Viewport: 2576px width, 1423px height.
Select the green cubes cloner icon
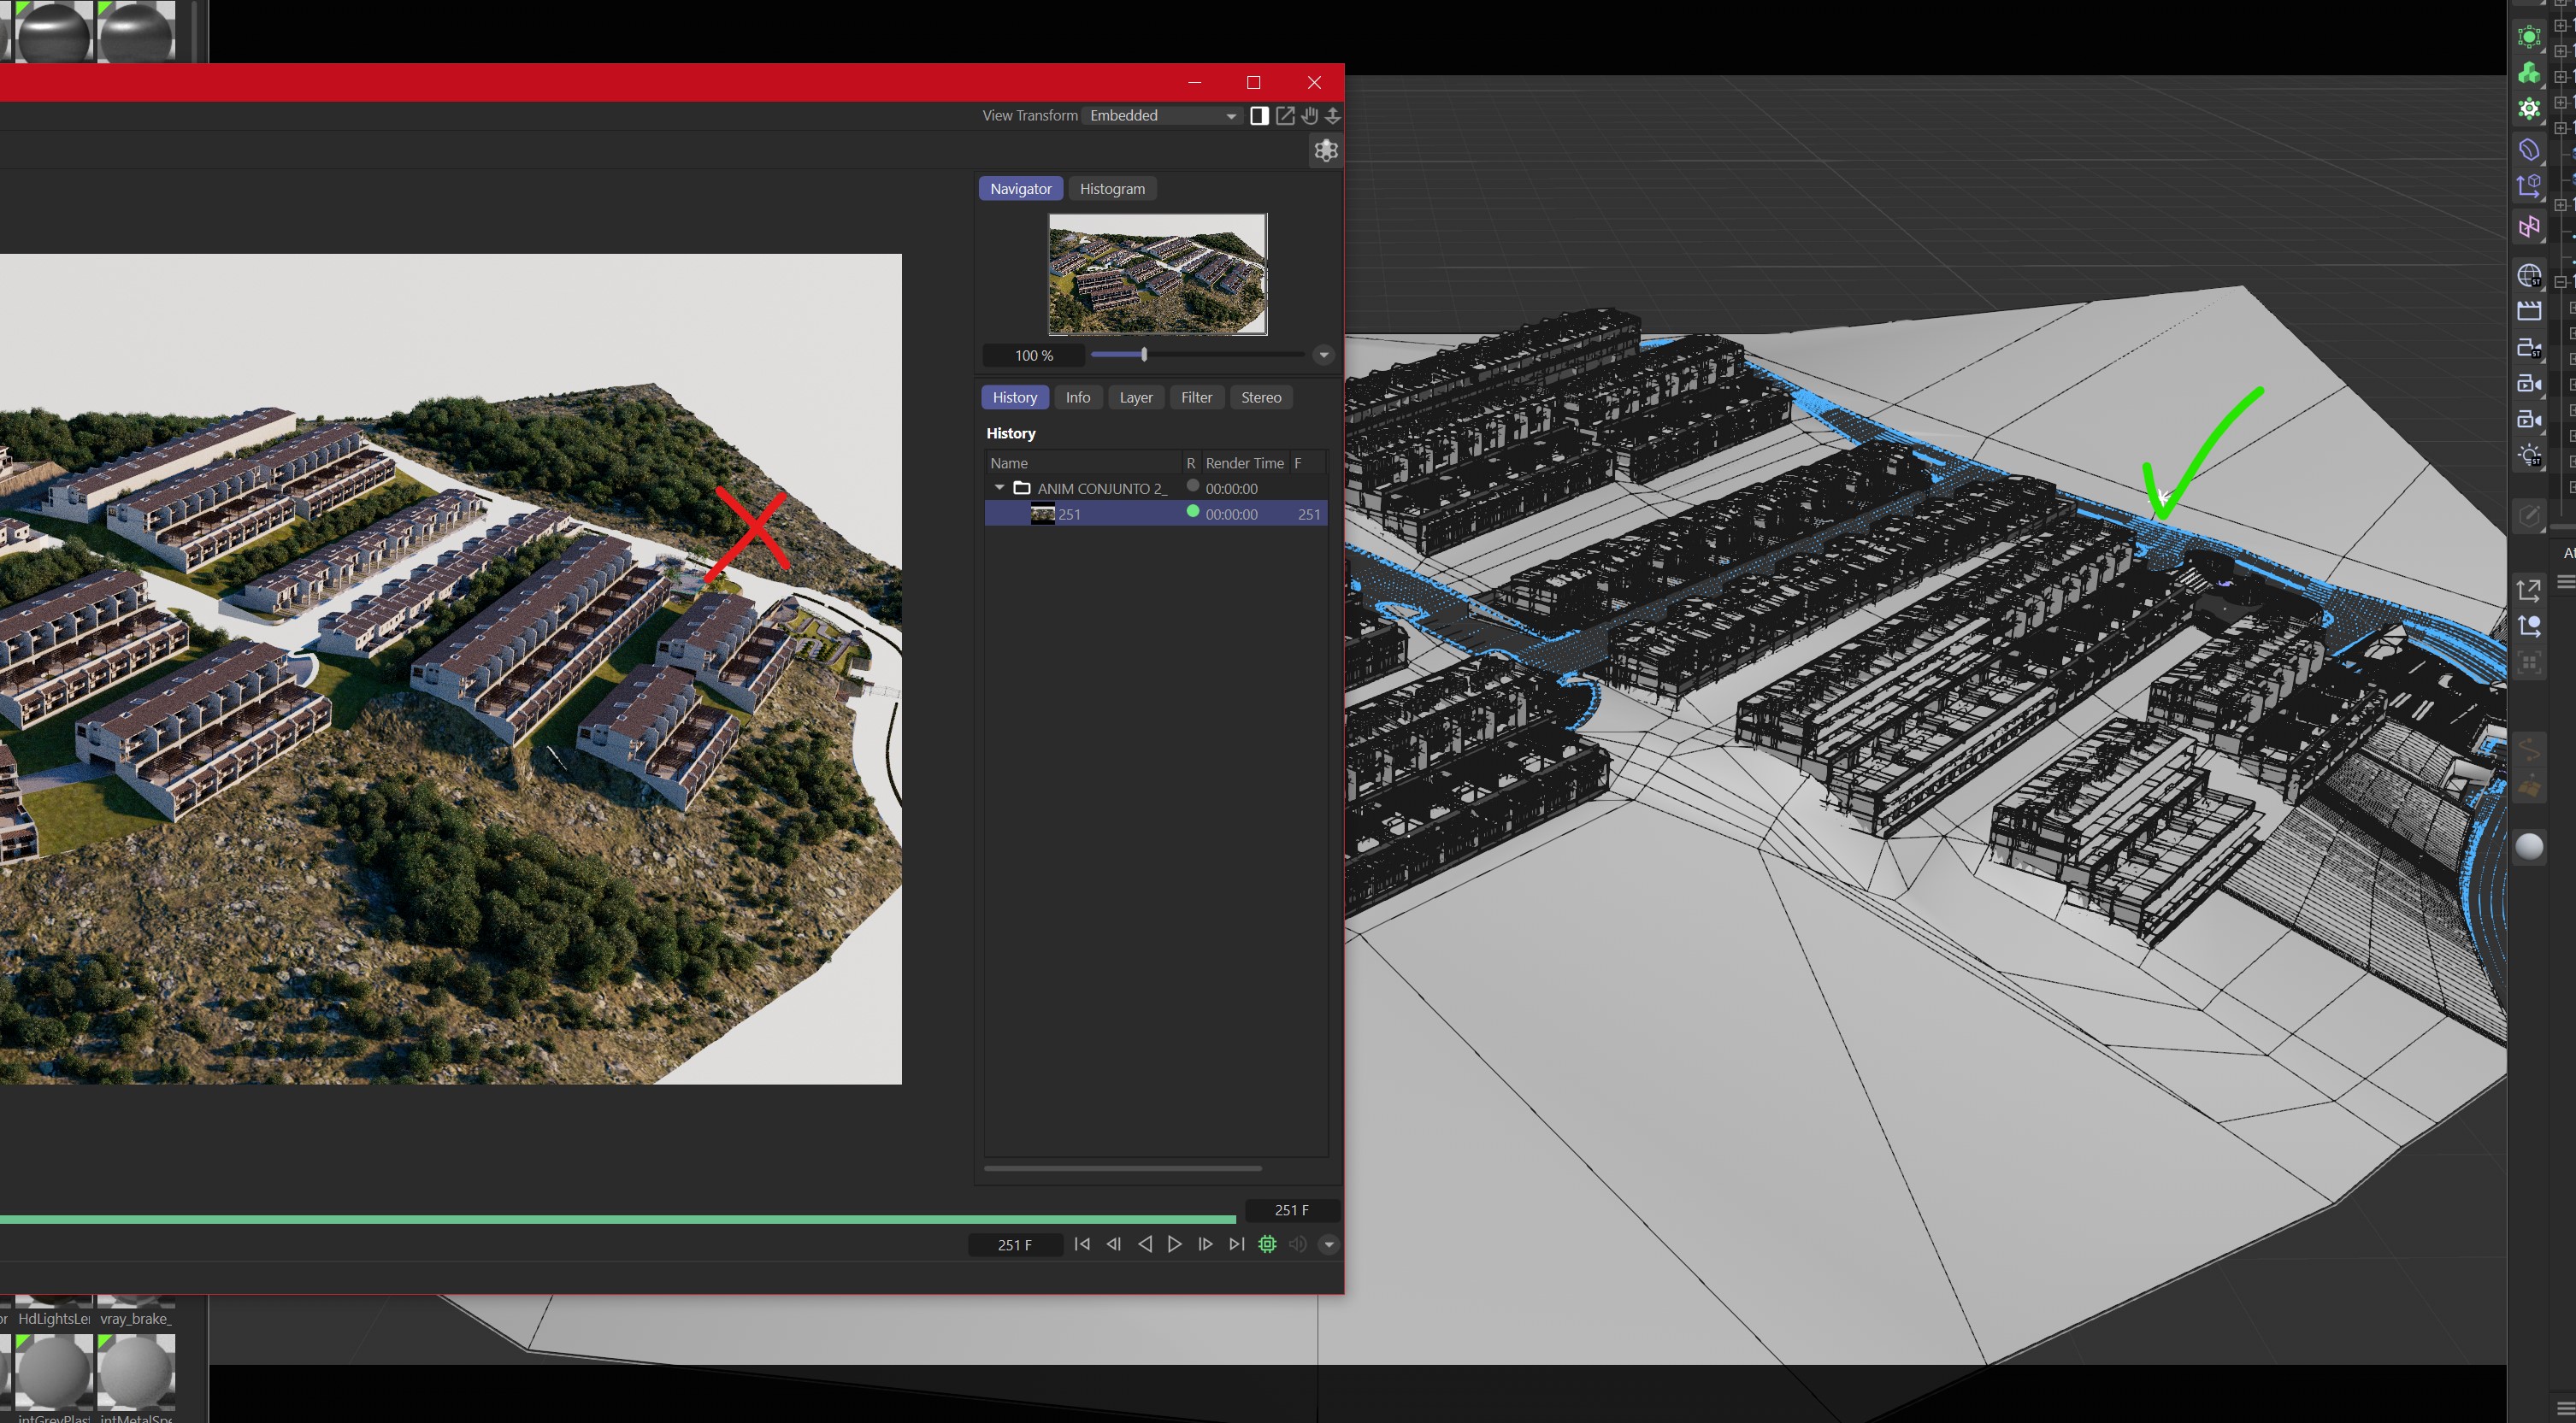tap(2529, 74)
